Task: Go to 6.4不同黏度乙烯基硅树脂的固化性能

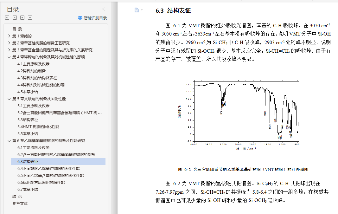Action: (48, 168)
